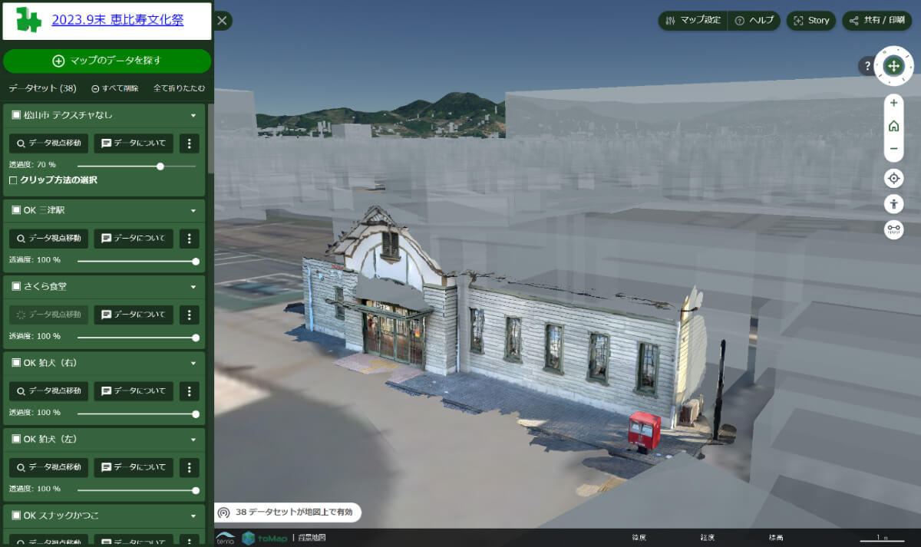
Task: Adjust 松山市 transparency slider handle
Action: point(160,166)
